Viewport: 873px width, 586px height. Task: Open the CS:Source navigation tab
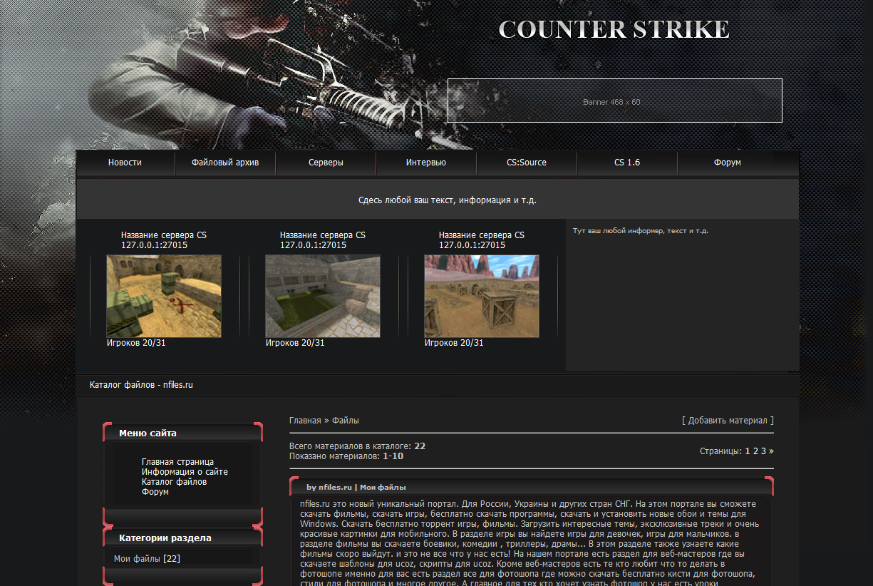click(x=527, y=163)
